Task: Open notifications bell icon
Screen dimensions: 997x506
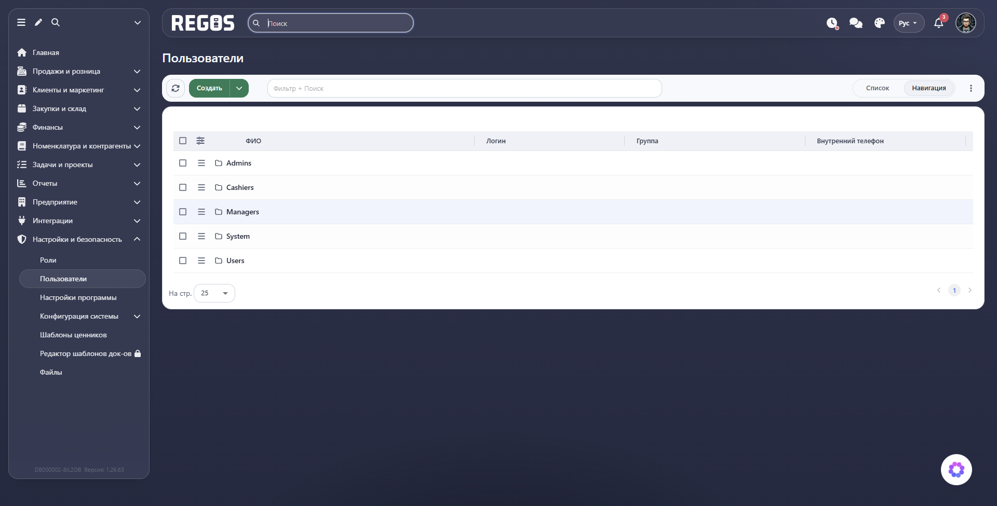Action: click(x=939, y=23)
